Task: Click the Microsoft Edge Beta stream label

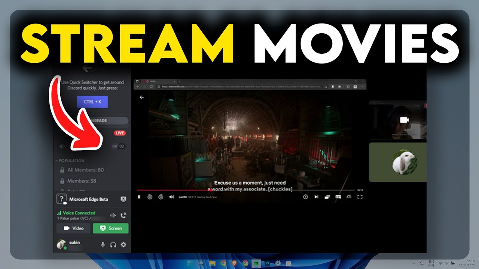Action: click(89, 199)
